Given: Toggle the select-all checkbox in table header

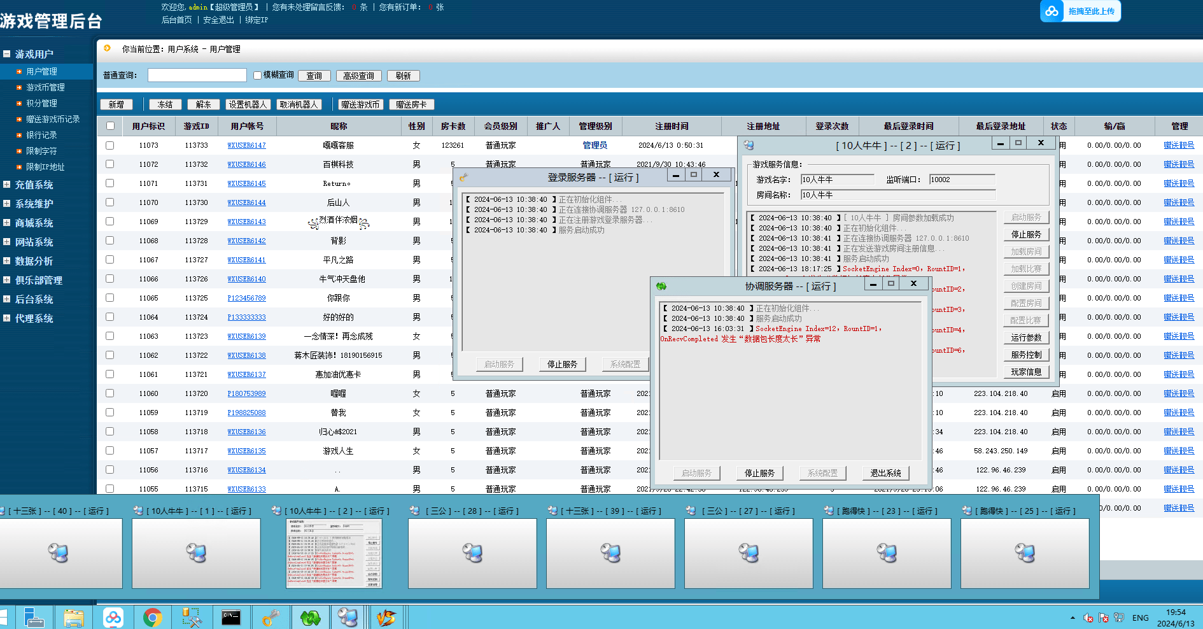Looking at the screenshot, I should 110,126.
